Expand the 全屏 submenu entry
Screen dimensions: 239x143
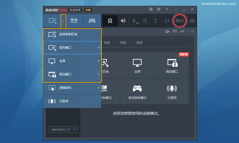coord(72,61)
